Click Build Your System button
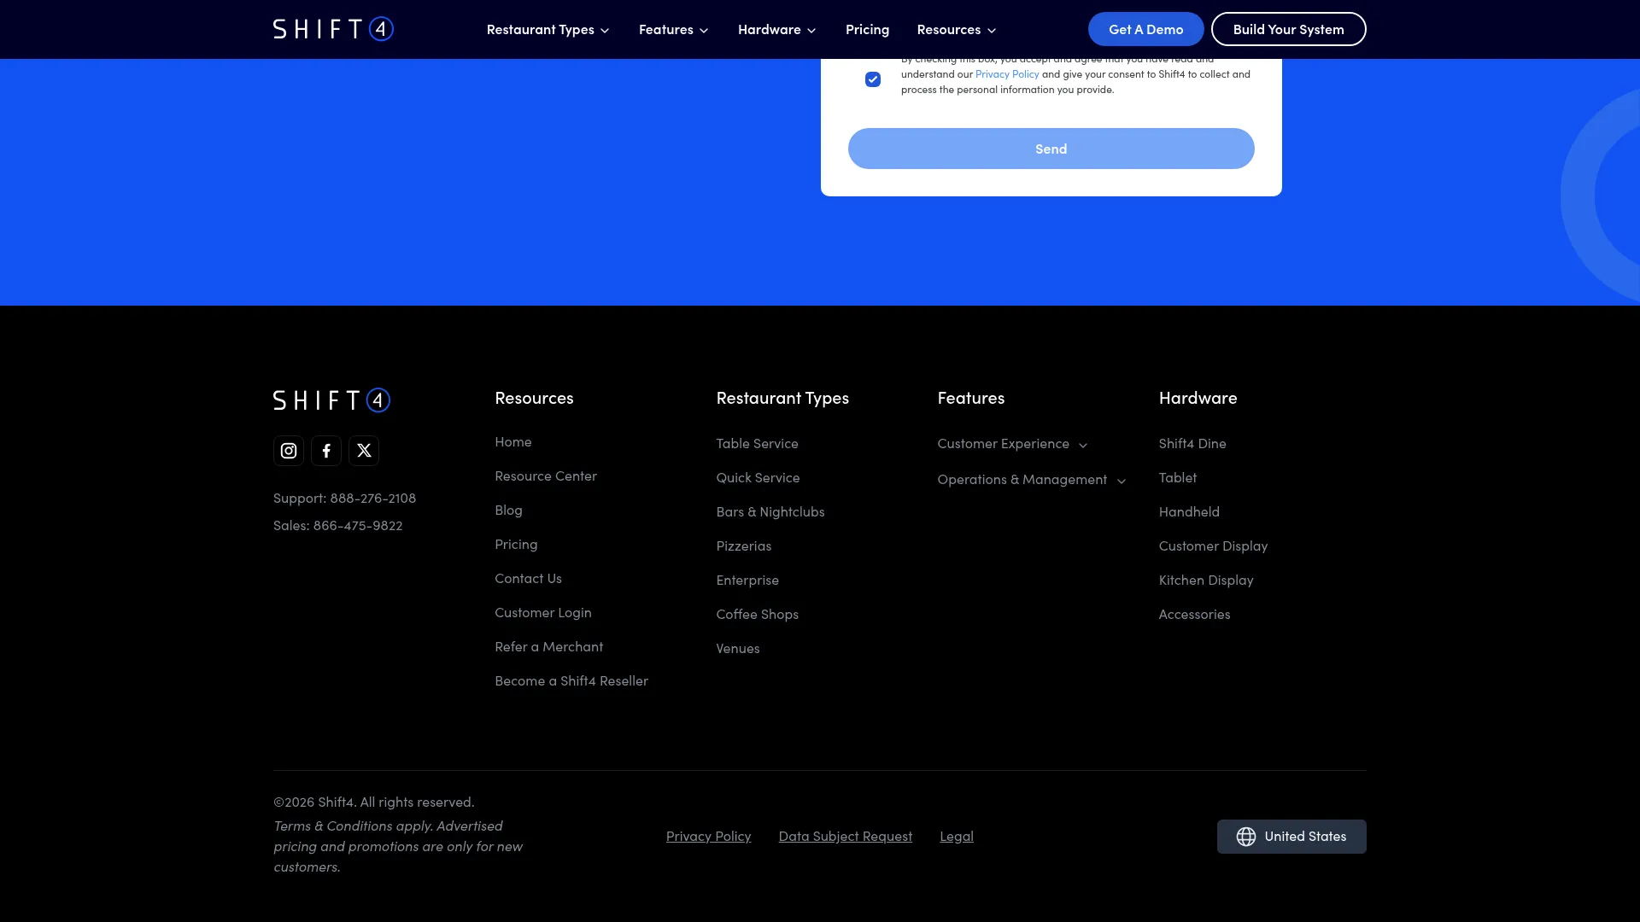The height and width of the screenshot is (922, 1640). [1289, 29]
